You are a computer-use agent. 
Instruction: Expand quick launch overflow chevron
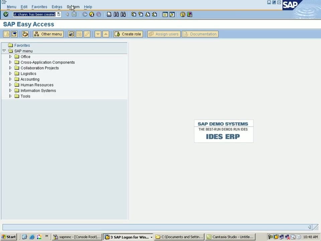(x=46, y=236)
